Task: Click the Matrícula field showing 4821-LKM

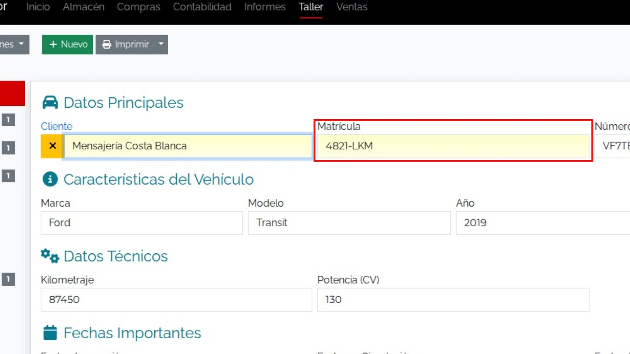Action: pyautogui.click(x=453, y=146)
